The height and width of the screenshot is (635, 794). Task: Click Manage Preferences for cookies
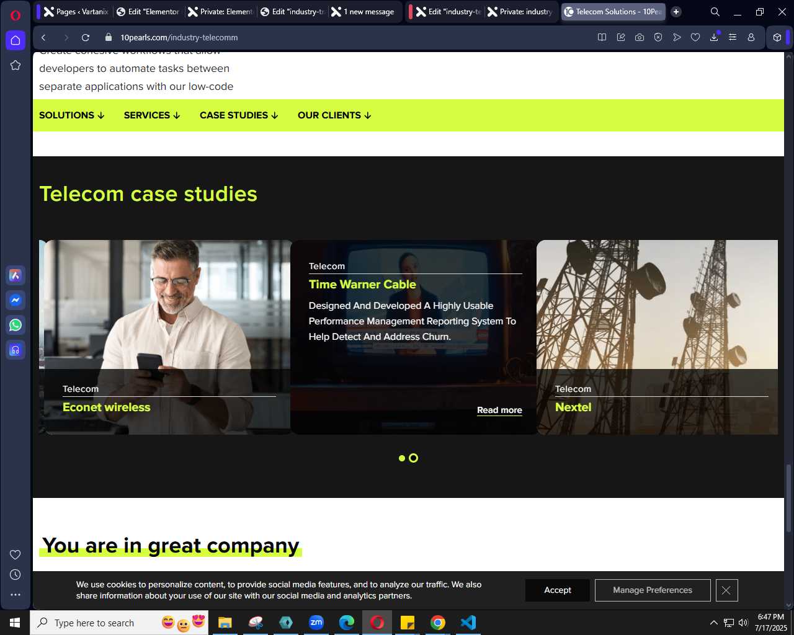click(653, 590)
